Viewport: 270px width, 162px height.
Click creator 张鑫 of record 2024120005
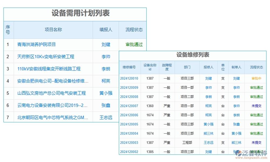[x=237, y=124]
